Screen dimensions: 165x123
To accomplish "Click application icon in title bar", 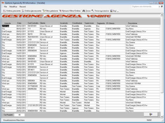I will (x=3, y=3).
